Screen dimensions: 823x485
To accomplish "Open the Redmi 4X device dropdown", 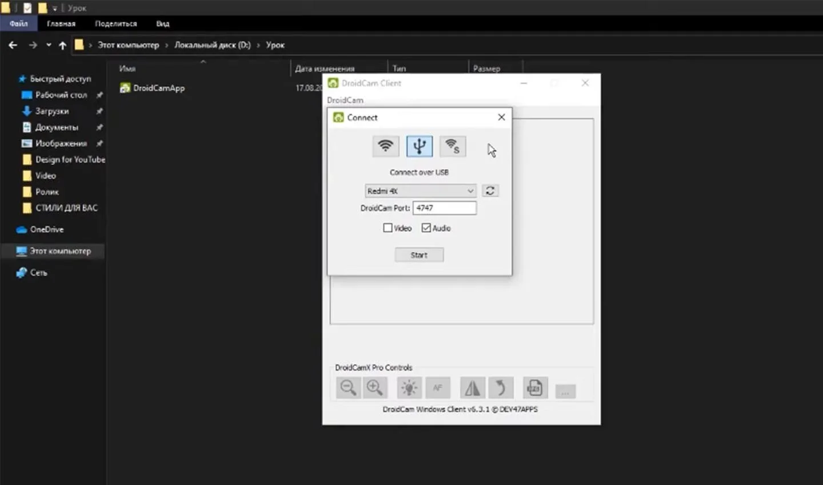I will (420, 191).
